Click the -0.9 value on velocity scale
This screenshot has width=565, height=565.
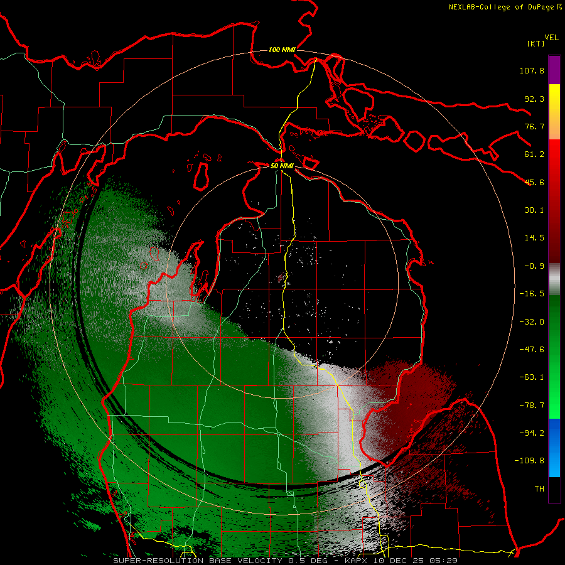(x=534, y=266)
